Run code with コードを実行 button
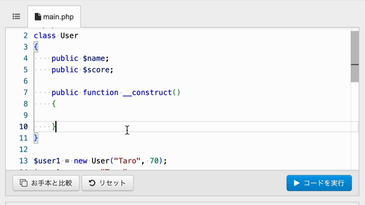Screen dimensions: 365x205 click(x=319, y=183)
